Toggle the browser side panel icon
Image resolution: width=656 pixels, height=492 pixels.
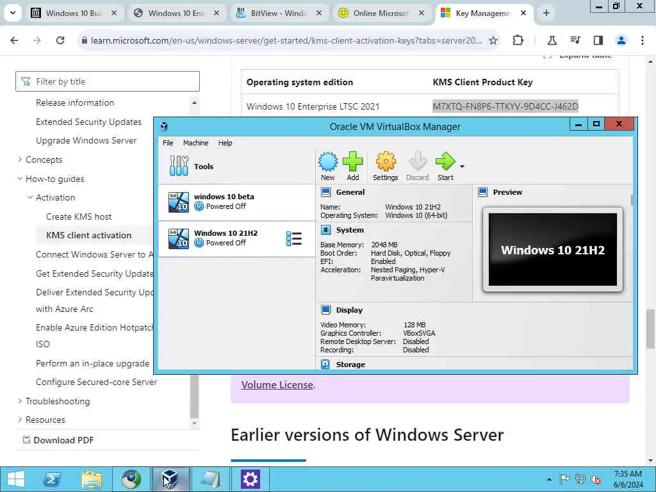coord(598,40)
